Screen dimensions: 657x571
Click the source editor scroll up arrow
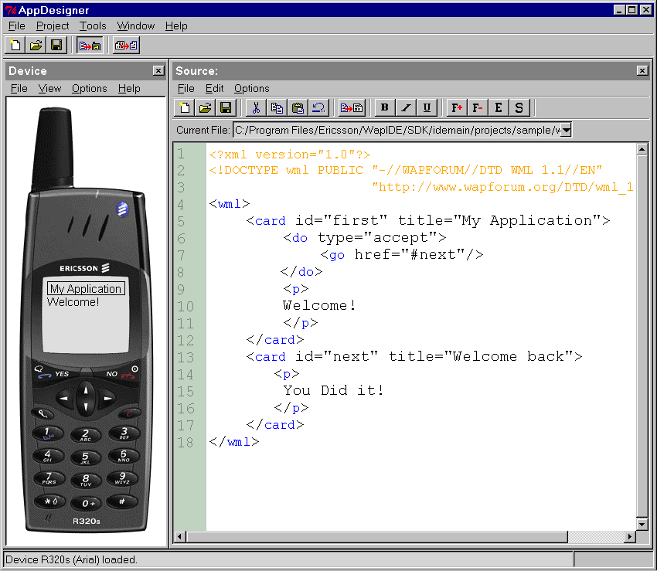(x=642, y=149)
